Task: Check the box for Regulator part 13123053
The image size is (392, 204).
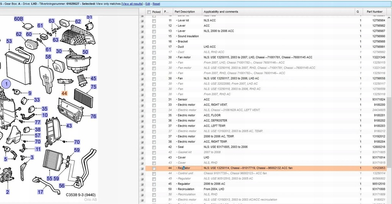Action: 154,168
